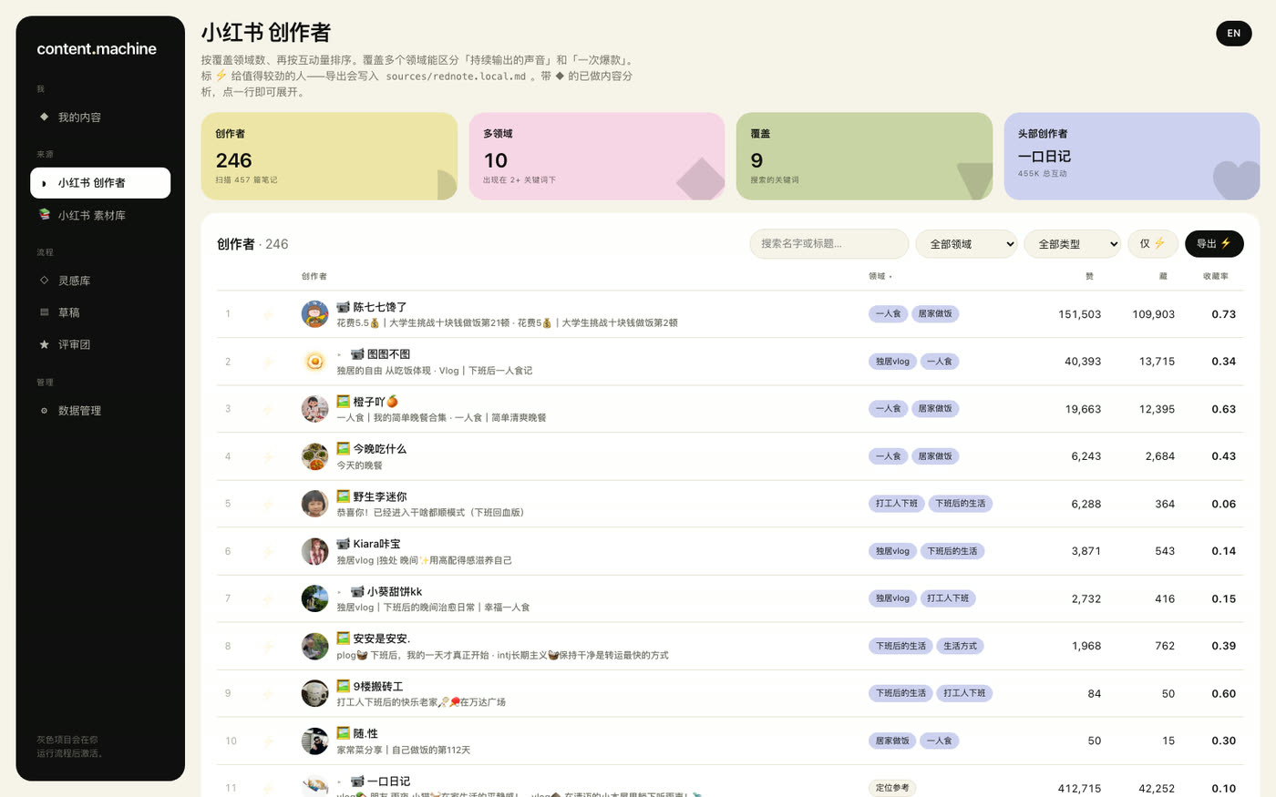Viewport: 1276px width, 797px height.
Task: Open 草稿 in the sidebar
Action: 100,312
